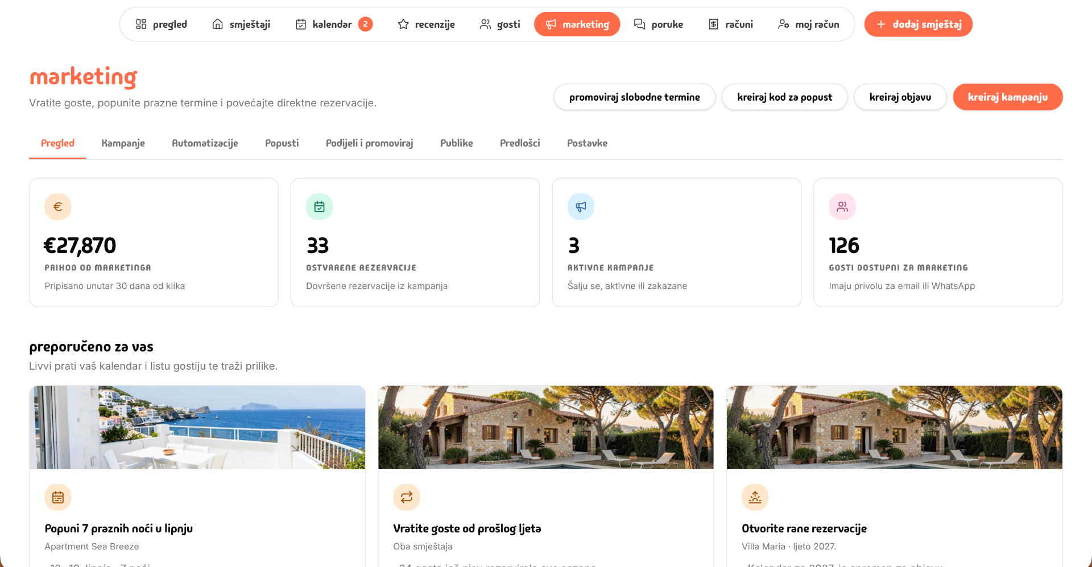This screenshot has height=567, width=1092.
Task: Click the euro icon on revenue card
Action: [58, 207]
